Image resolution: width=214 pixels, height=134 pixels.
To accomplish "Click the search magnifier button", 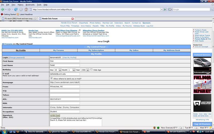I will coord(212,9).
